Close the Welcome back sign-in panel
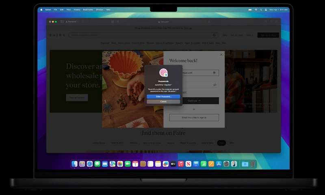The width and height of the screenshot is (325, 195). [x=221, y=54]
